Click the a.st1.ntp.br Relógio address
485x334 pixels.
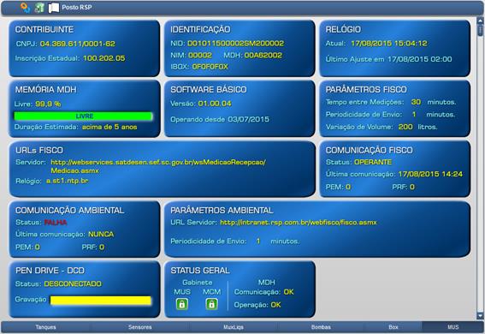coord(68,181)
